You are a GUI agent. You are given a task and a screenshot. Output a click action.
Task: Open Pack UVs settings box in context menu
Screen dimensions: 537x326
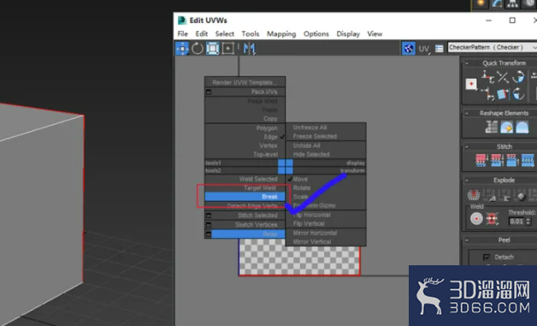coord(209,92)
